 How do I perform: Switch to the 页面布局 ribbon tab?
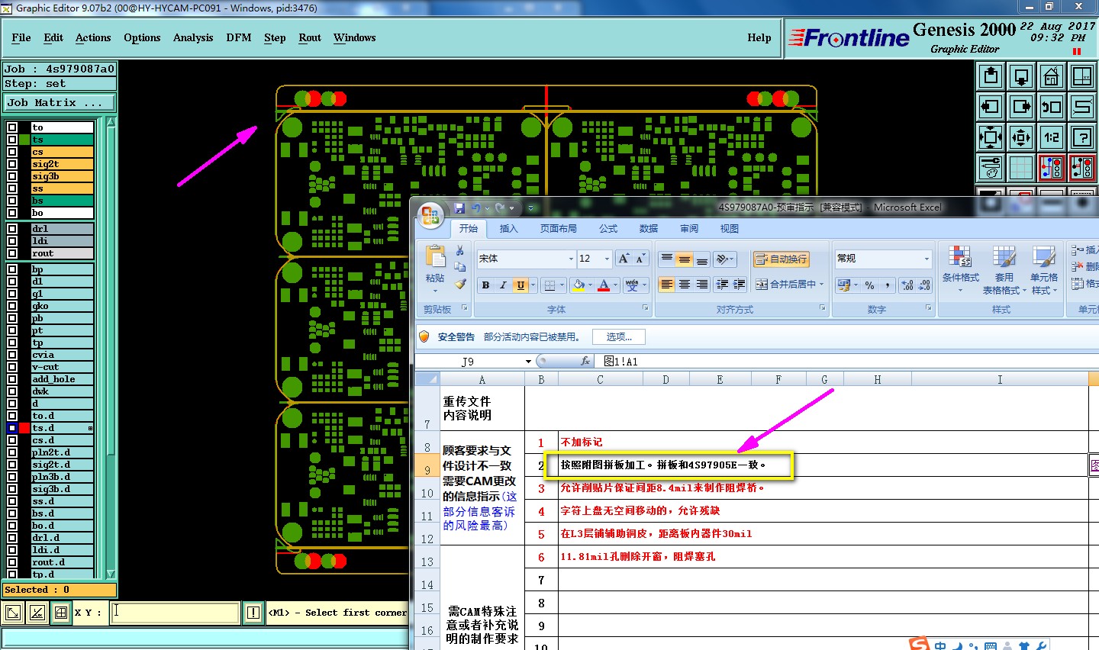[x=559, y=229]
